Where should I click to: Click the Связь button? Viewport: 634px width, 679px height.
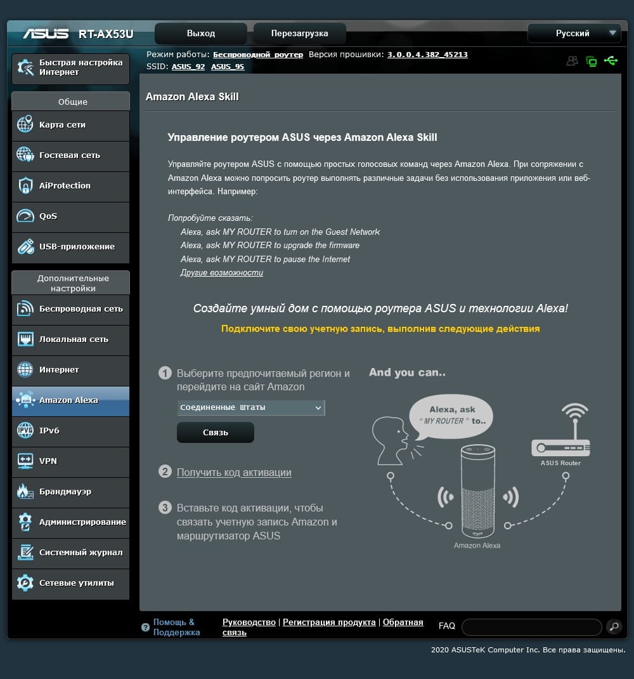point(216,433)
